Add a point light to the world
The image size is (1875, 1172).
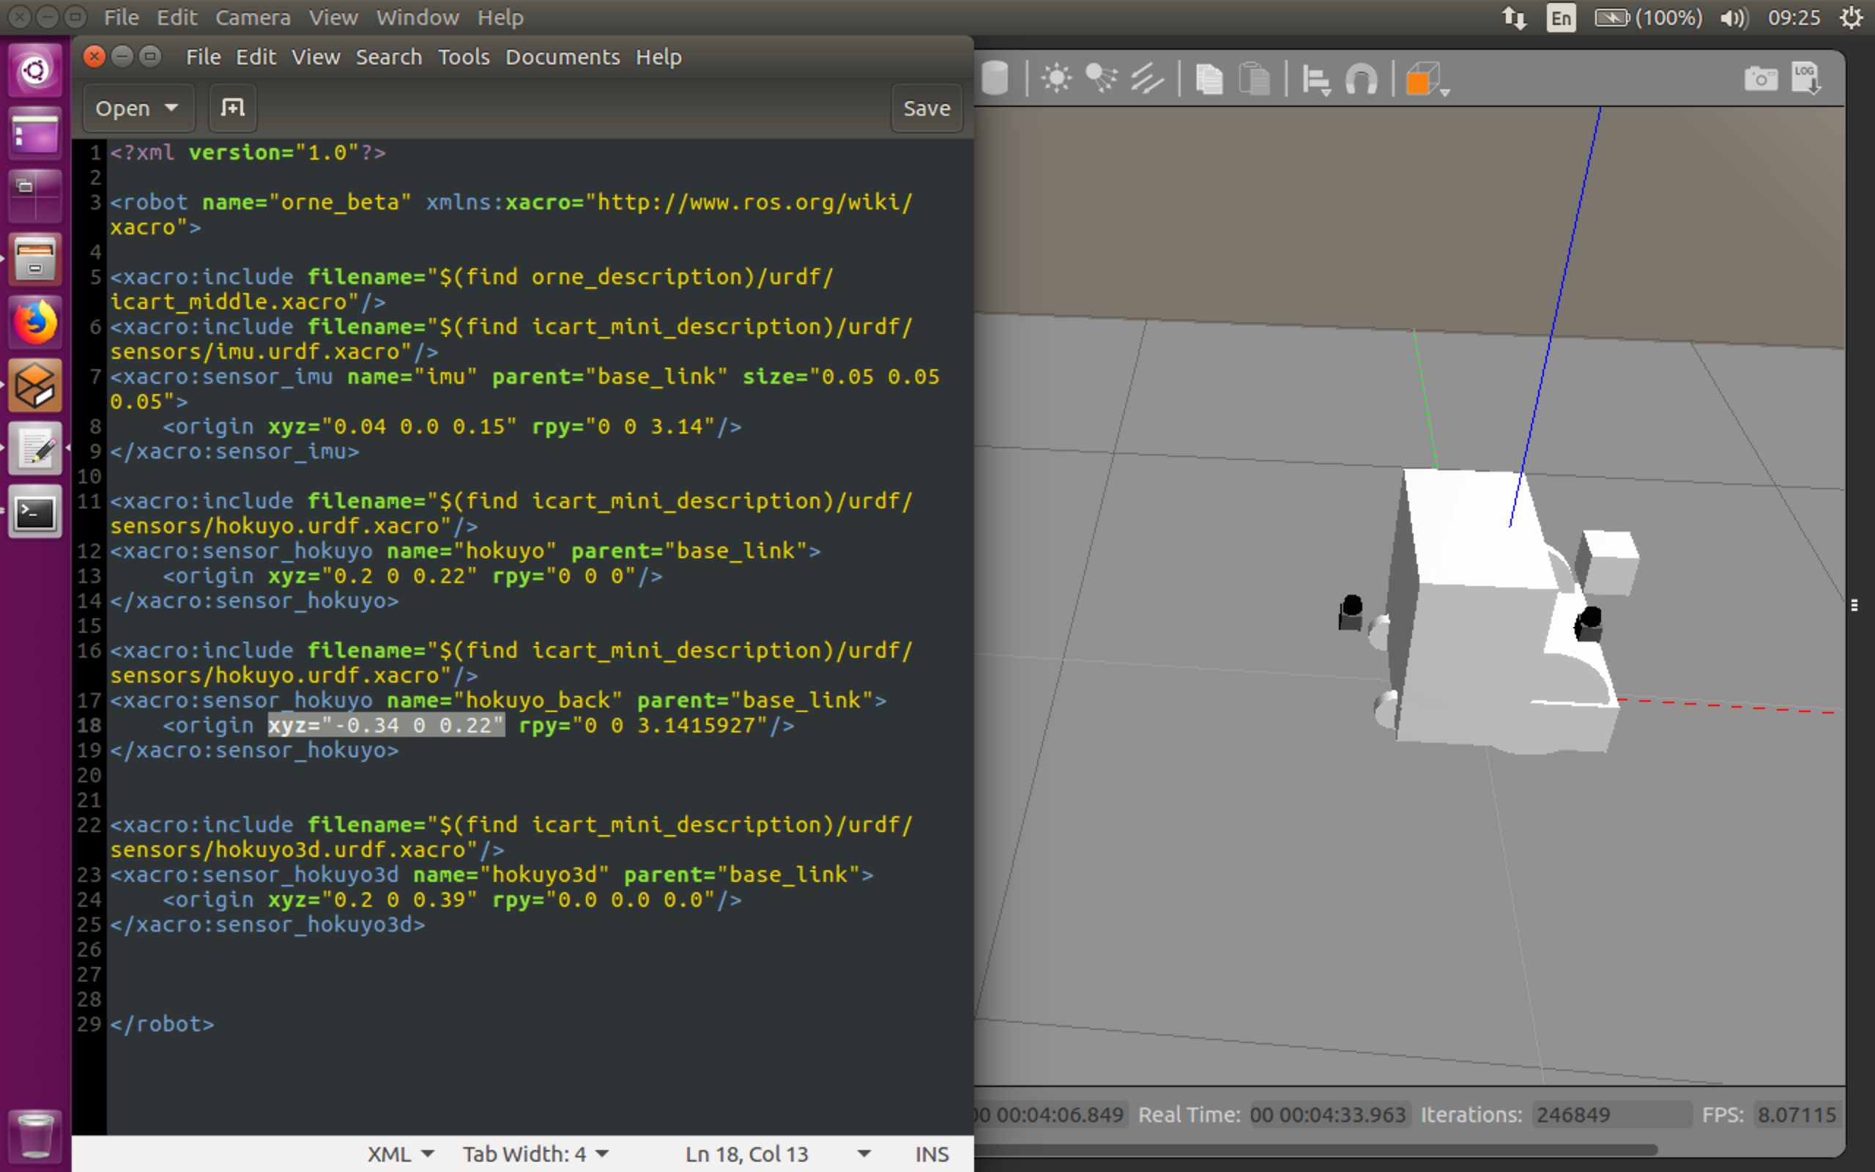pos(1056,78)
